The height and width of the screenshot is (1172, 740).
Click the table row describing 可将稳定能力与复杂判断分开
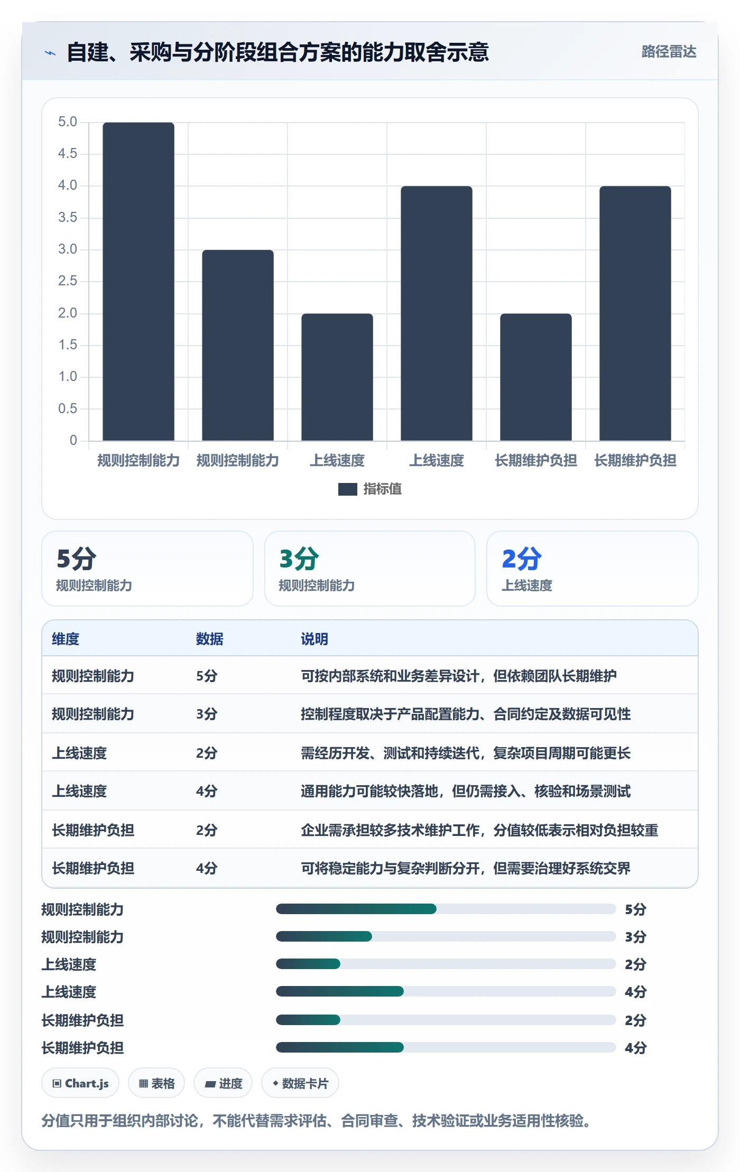[370, 868]
